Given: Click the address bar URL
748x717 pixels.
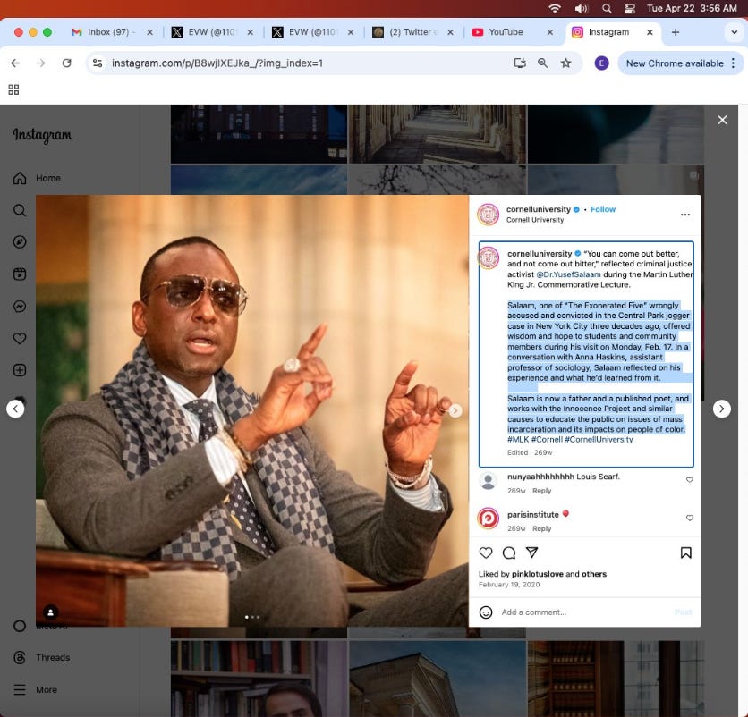Looking at the screenshot, I should point(217,63).
